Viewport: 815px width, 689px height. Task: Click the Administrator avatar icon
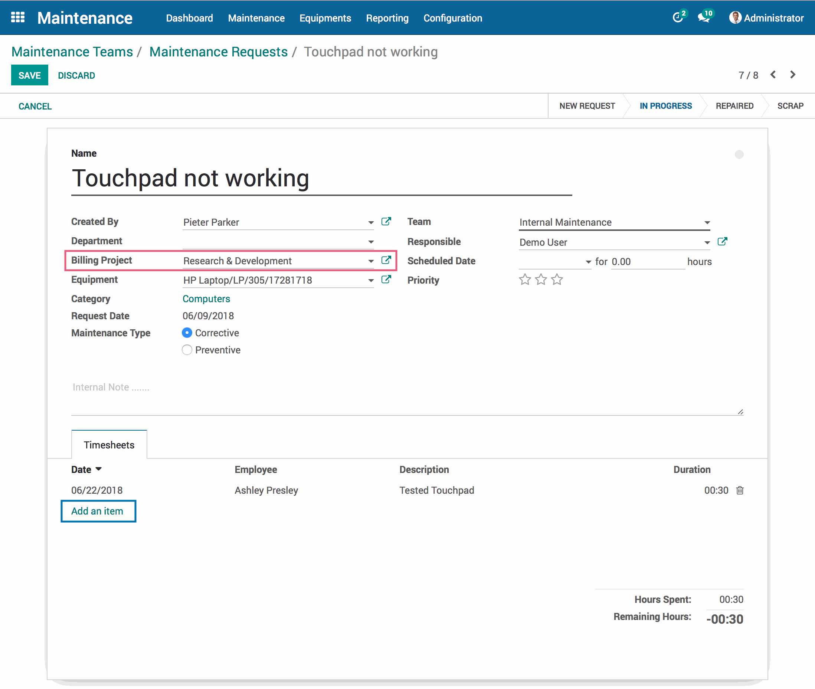click(735, 17)
